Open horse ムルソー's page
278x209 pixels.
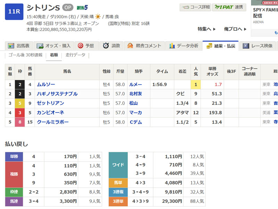pos(46,85)
